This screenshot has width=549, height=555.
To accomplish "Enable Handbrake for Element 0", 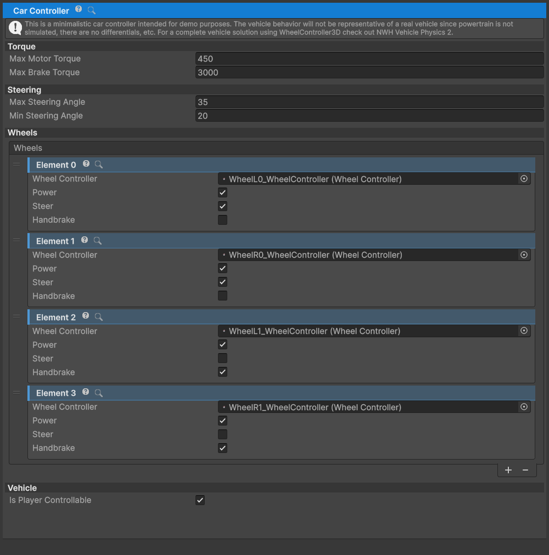I will click(222, 220).
